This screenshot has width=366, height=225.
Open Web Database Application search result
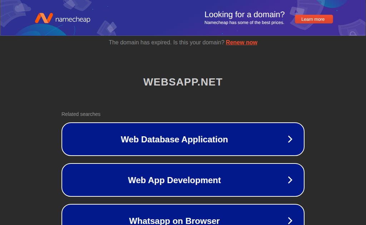(x=183, y=139)
